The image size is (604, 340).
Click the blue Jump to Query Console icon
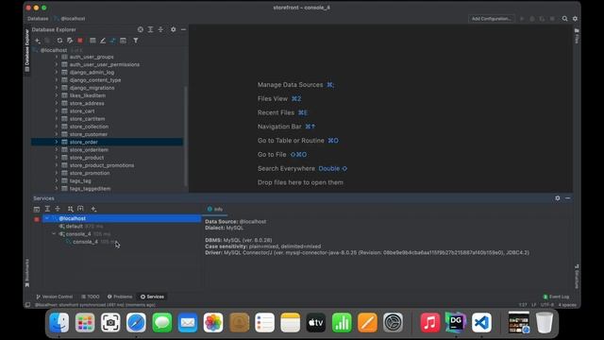point(113,41)
